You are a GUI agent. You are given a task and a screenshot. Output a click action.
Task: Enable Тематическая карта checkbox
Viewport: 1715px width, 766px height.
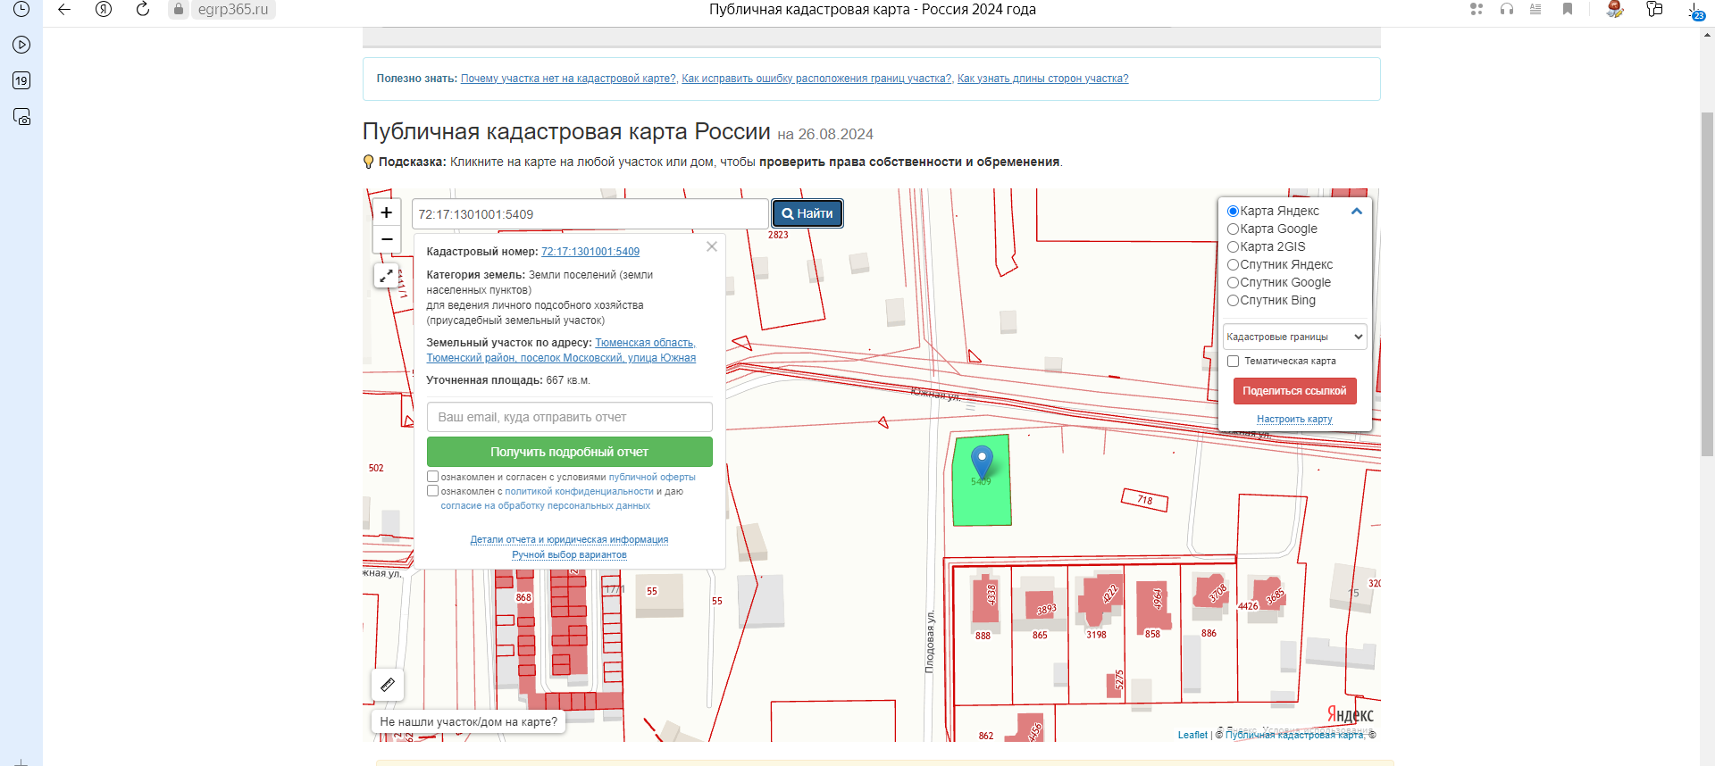tap(1233, 362)
